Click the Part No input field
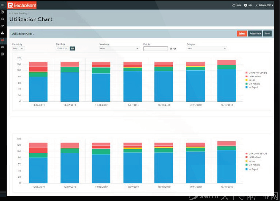This screenshot has height=201, width=280. [x=155, y=48]
